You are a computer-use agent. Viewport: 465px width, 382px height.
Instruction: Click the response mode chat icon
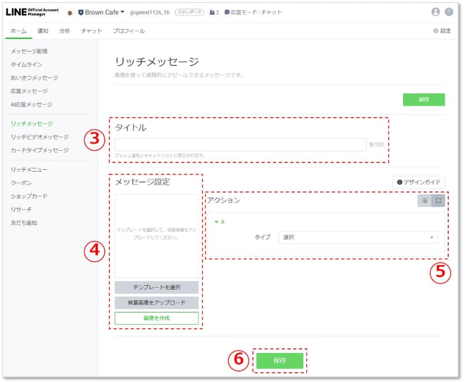point(227,13)
